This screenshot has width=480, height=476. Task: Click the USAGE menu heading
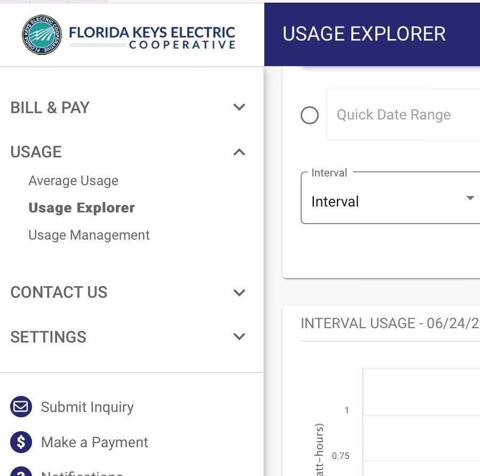click(x=36, y=152)
